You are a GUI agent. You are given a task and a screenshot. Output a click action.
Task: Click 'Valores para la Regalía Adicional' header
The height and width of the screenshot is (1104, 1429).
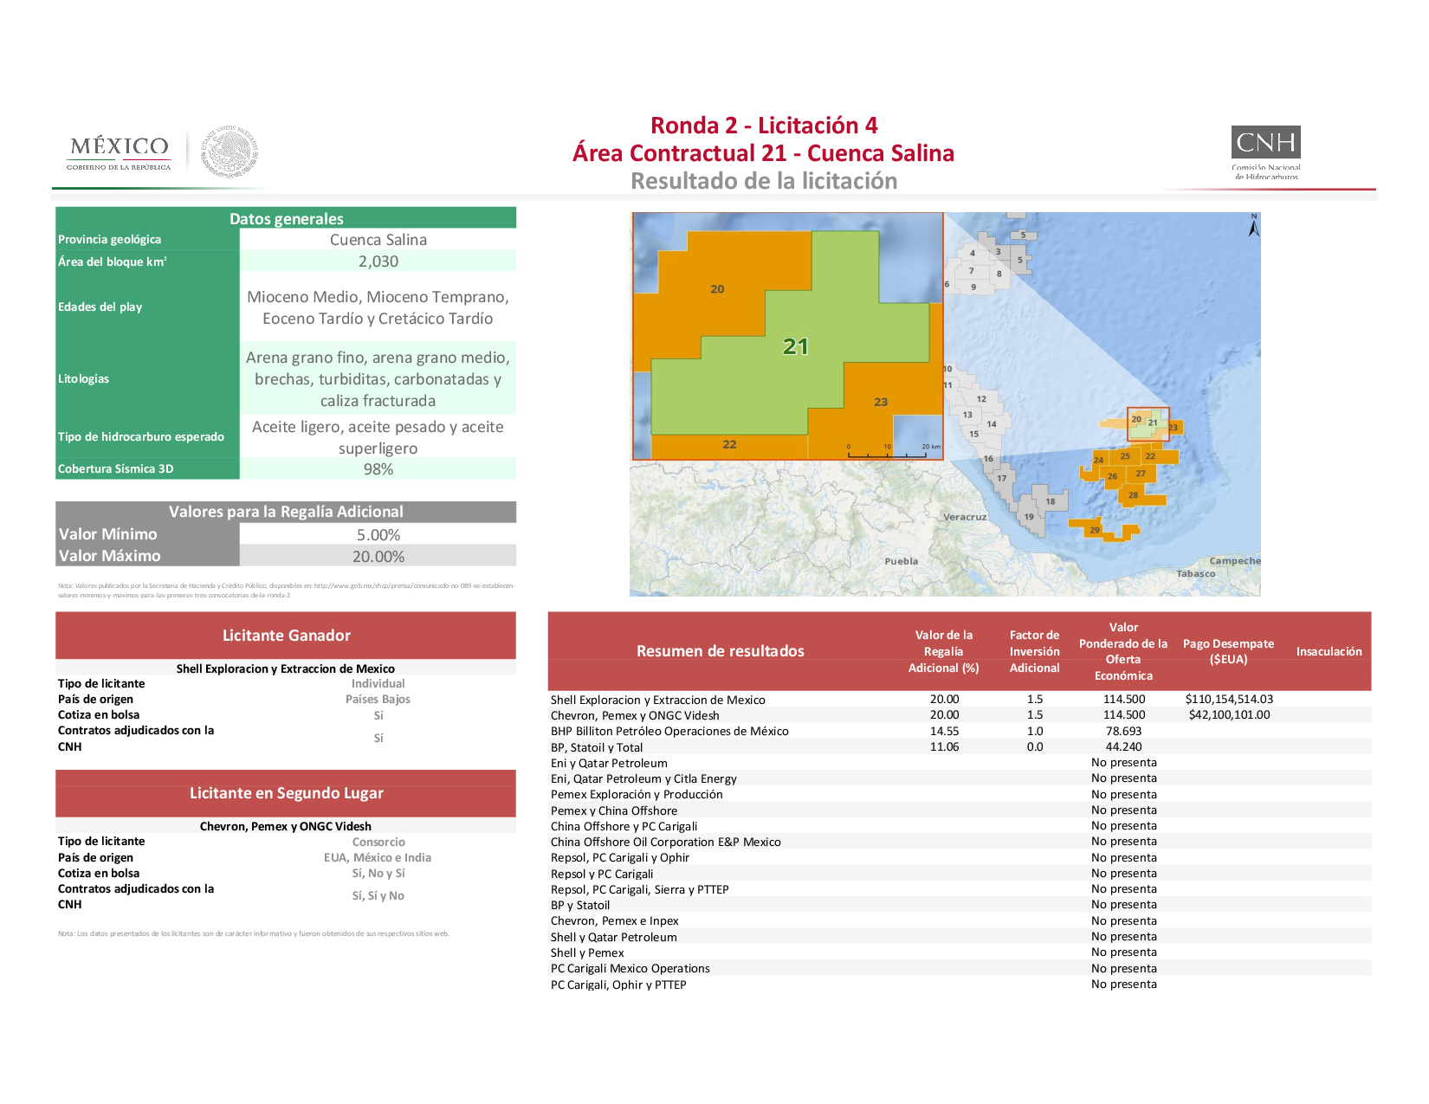pos(286,512)
